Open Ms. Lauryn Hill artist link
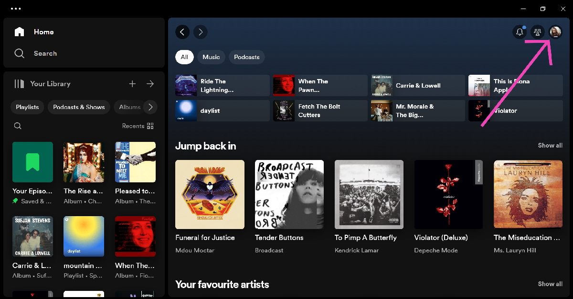573x299 pixels. [x=515, y=250]
